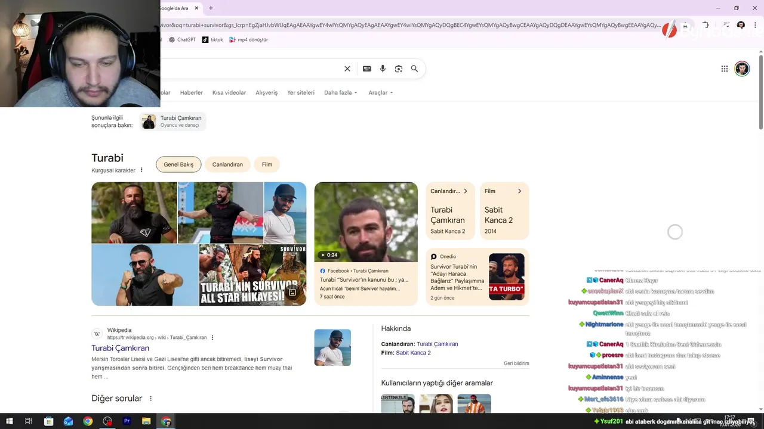Screen dimensions: 764x429
Task: Switch to the OBS recording app in taskbar
Action: tap(107, 421)
